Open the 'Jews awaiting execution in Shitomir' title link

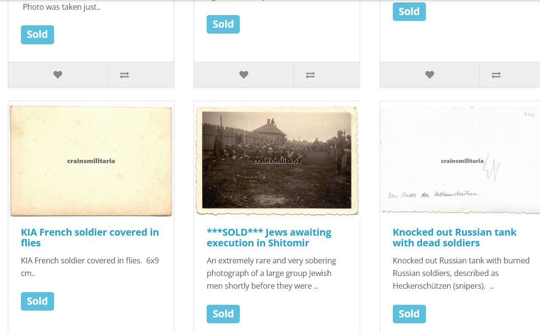[269, 238]
